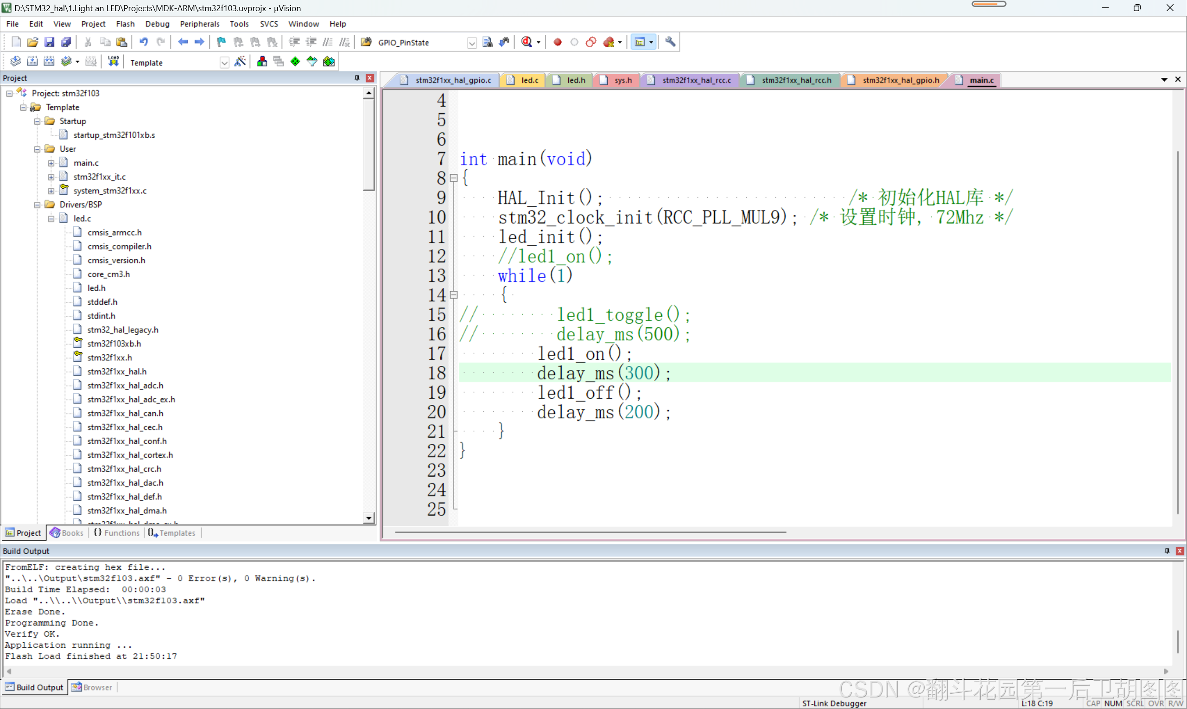Show the Books panel tab
The height and width of the screenshot is (709, 1187).
[x=67, y=533]
